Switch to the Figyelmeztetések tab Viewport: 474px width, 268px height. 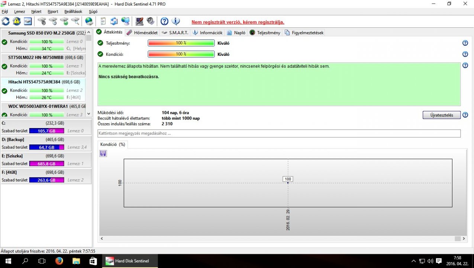(x=304, y=32)
